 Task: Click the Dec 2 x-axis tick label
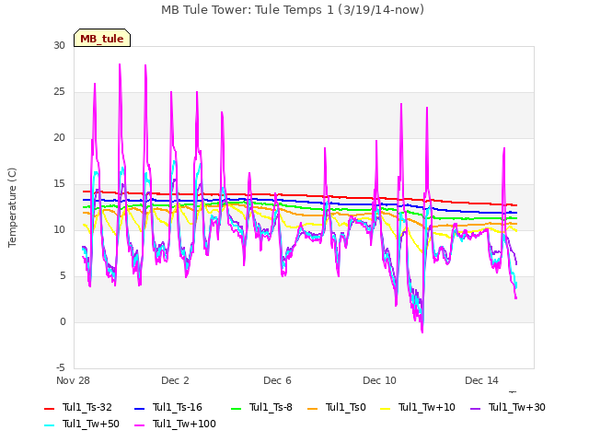click(175, 380)
